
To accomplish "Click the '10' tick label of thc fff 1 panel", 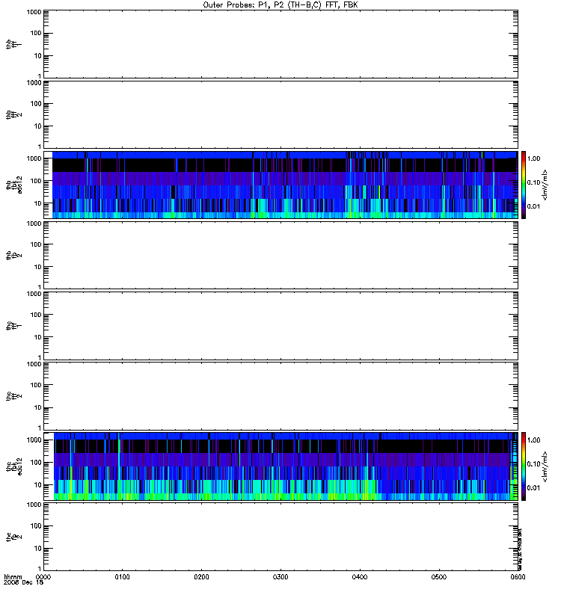I will click(38, 338).
